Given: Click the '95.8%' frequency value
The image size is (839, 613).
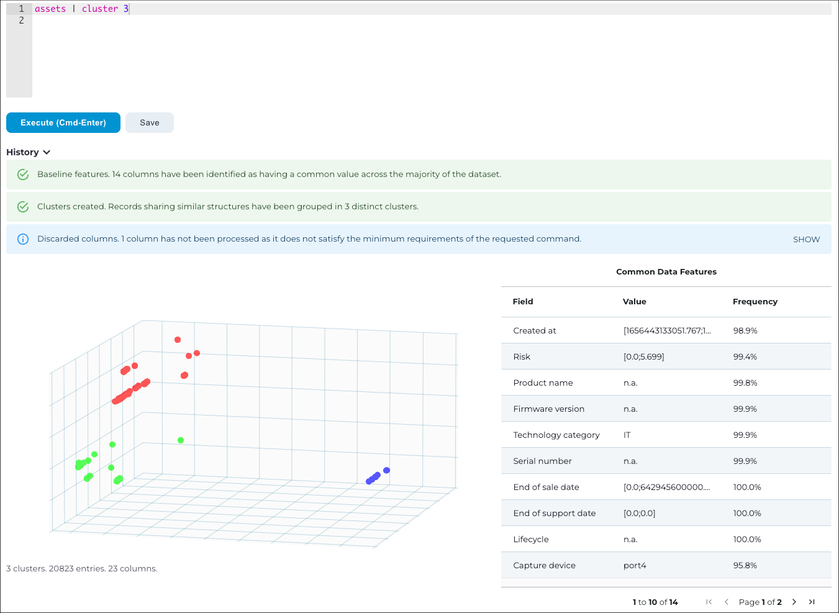Looking at the screenshot, I should tap(745, 565).
